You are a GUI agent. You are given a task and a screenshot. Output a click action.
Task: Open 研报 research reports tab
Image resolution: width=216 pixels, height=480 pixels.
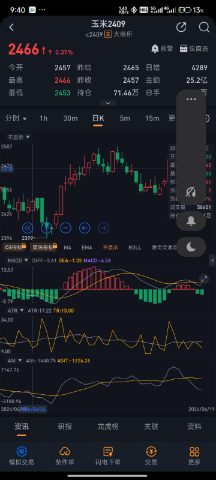pos(65,426)
